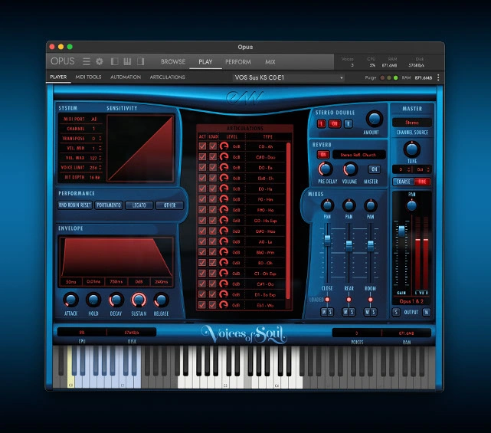The width and height of the screenshot is (491, 433).
Task: Click the envelope Hold knob
Action: click(x=93, y=300)
